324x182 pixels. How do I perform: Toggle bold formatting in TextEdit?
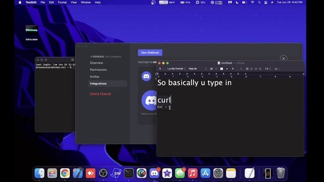pos(233,69)
